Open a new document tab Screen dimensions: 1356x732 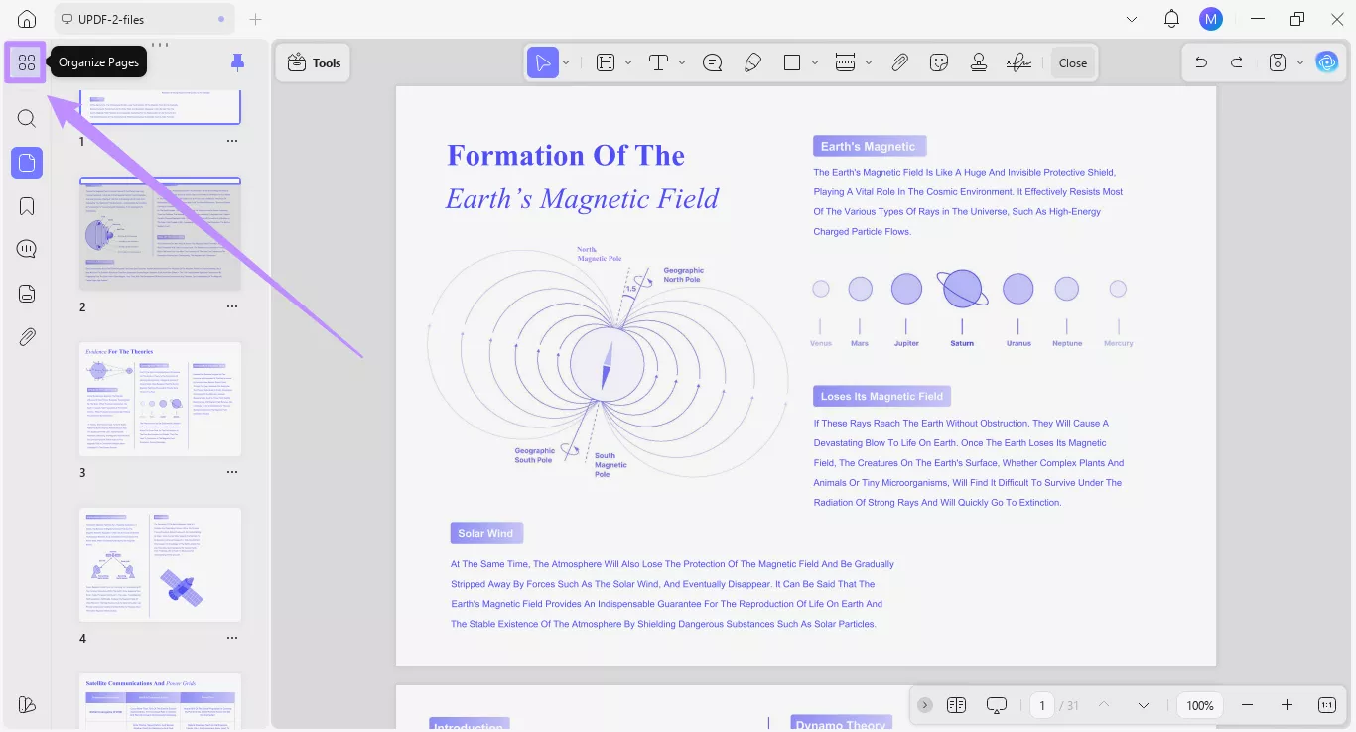tap(255, 19)
